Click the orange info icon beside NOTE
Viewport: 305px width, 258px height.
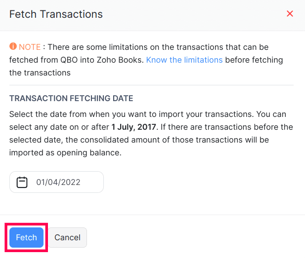13,47
